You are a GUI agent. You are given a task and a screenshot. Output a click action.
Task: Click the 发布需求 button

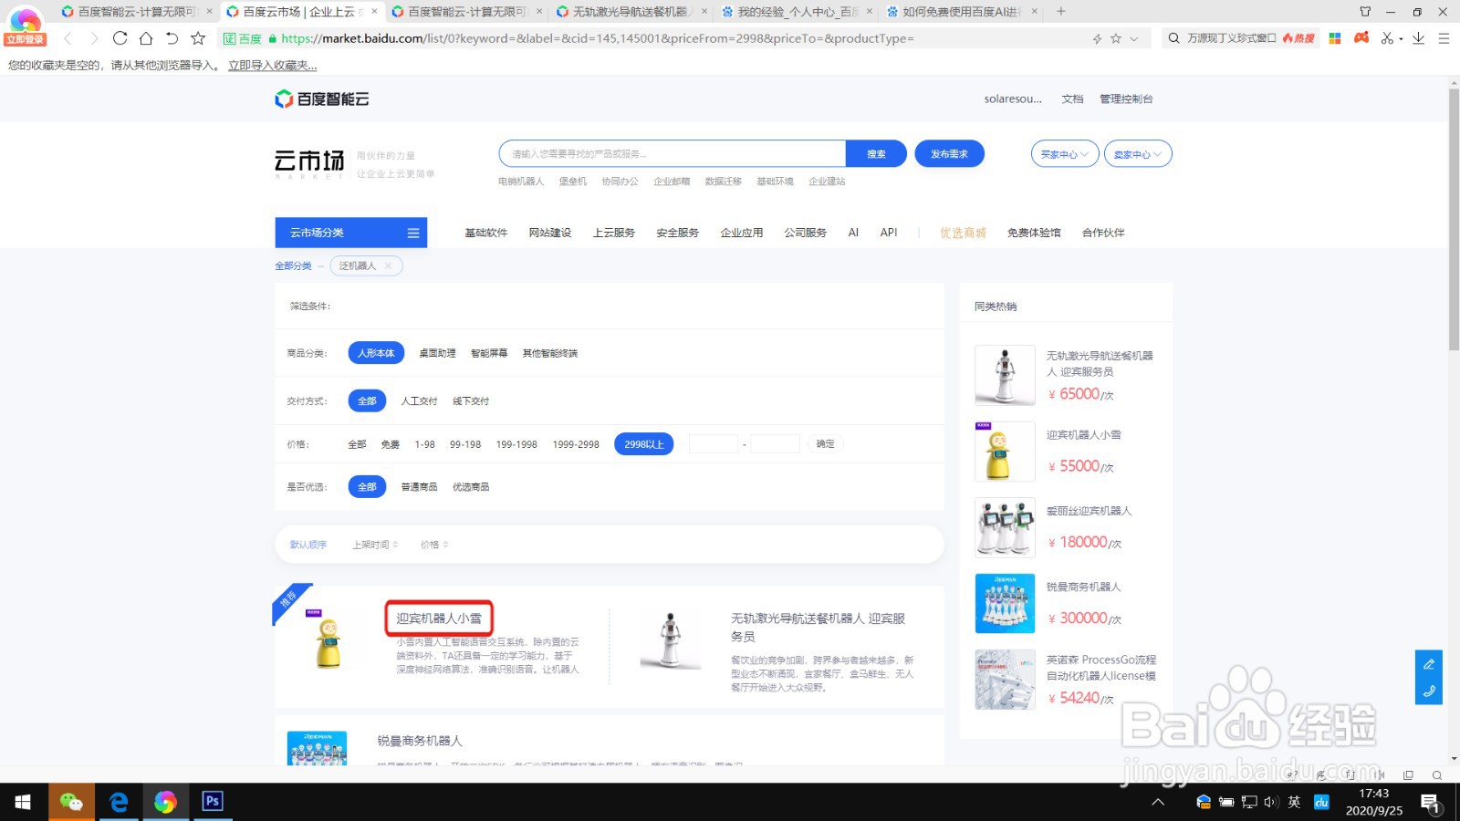(949, 154)
